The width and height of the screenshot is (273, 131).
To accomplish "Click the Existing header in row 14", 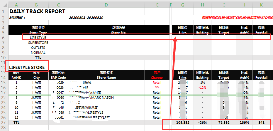I will (202, 78).
